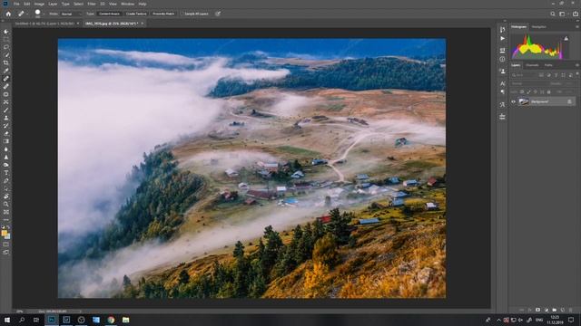581x326 pixels.
Task: Choose the Create Texture type button
Action: pos(136,14)
